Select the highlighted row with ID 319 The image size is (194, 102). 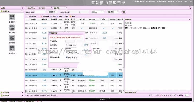click(74, 75)
